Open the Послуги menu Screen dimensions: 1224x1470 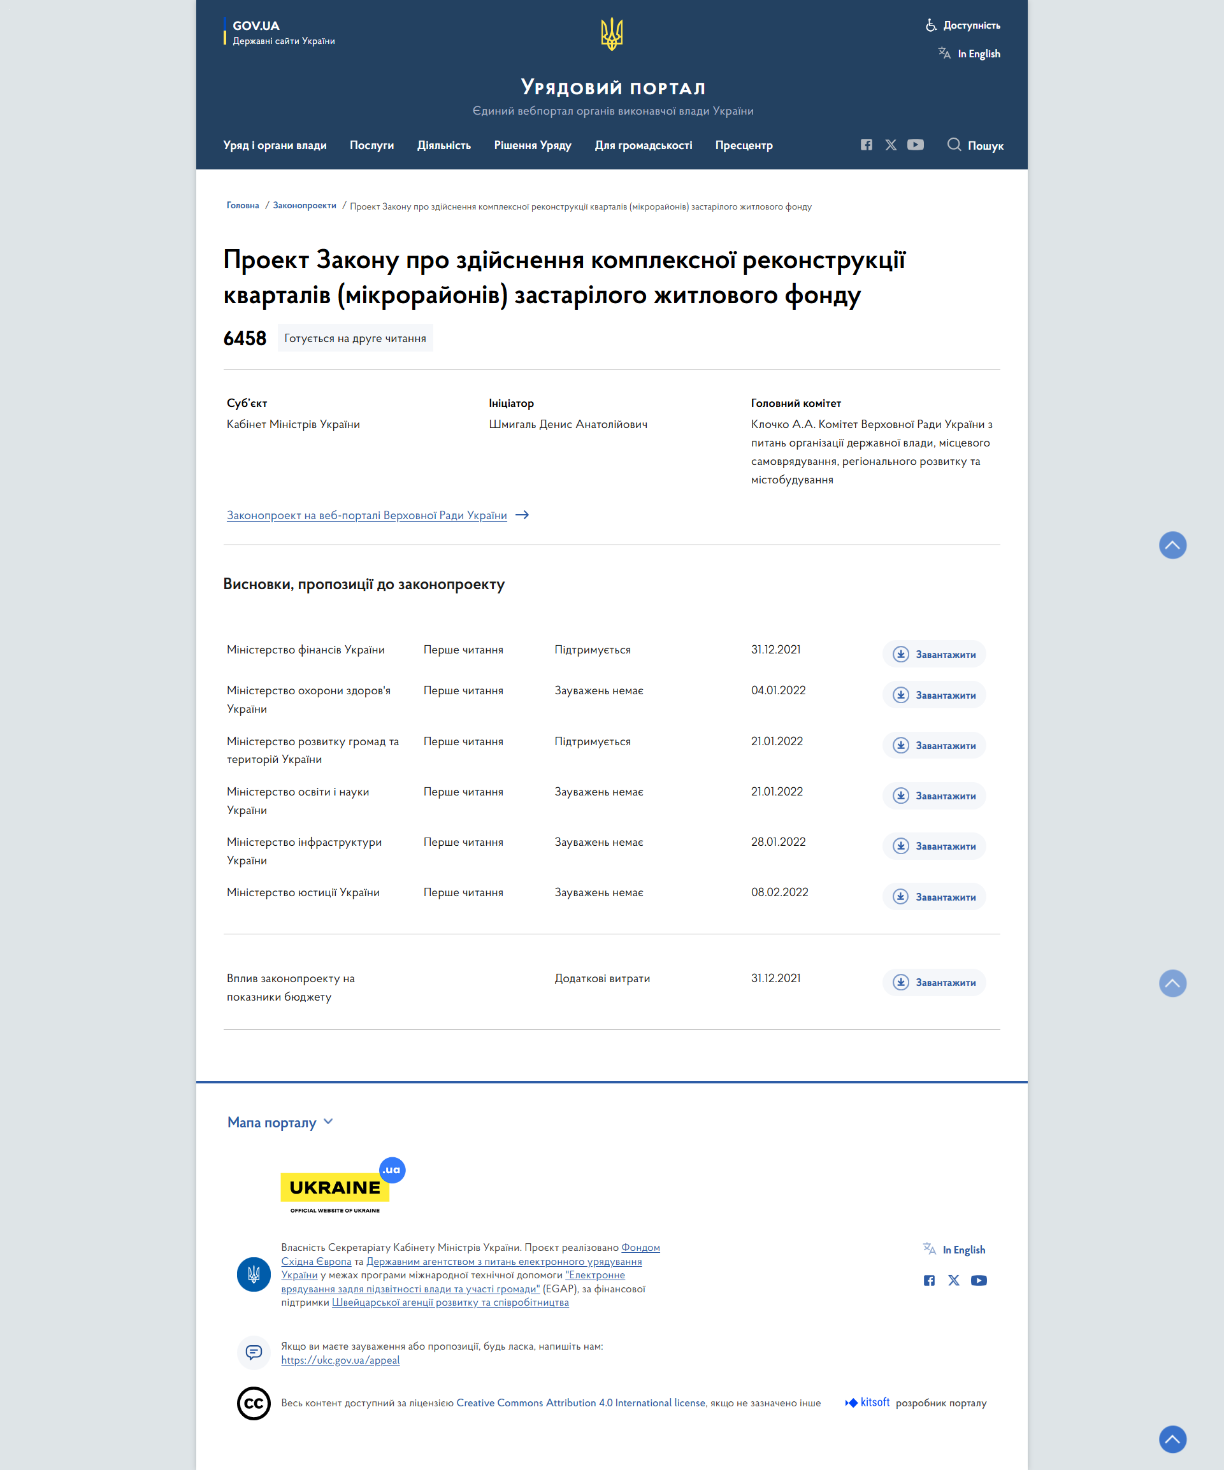[x=372, y=146]
